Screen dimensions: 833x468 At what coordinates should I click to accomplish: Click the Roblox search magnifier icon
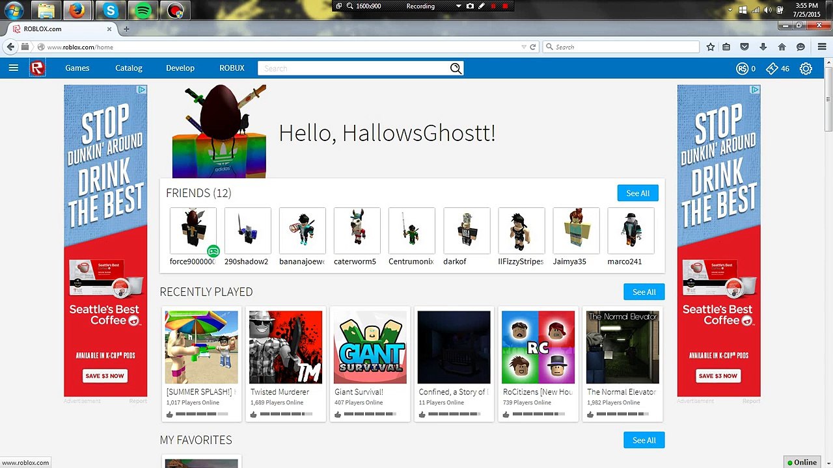tap(456, 68)
